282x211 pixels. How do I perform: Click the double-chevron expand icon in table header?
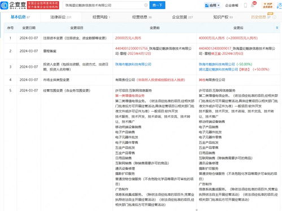(277, 28)
